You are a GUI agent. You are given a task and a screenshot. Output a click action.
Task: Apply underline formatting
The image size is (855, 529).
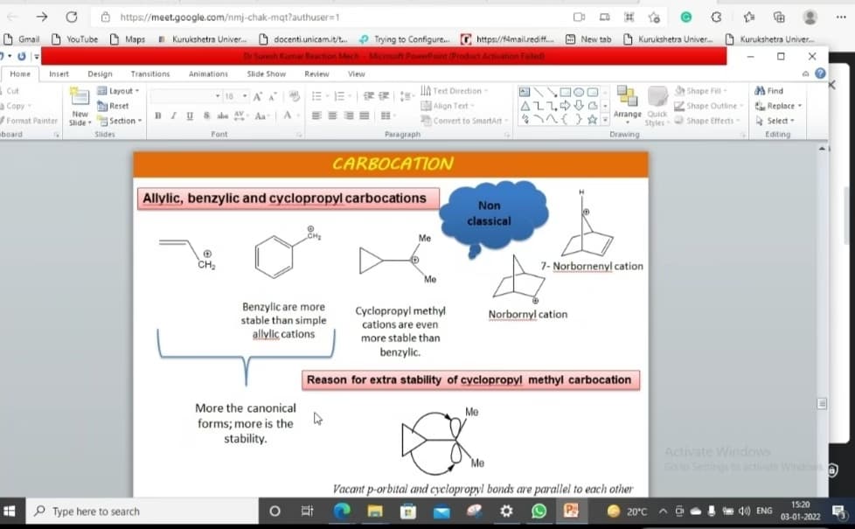[189, 115]
